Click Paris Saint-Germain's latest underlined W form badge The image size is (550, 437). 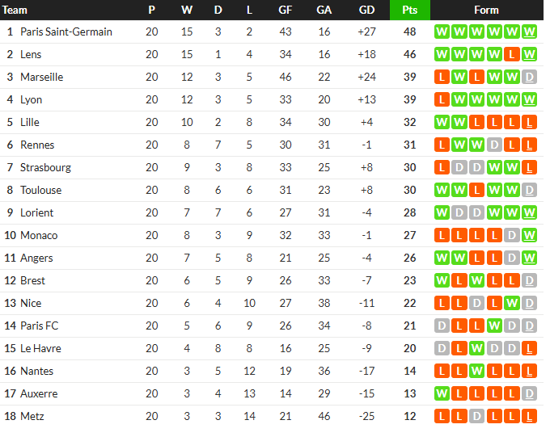[x=529, y=32]
